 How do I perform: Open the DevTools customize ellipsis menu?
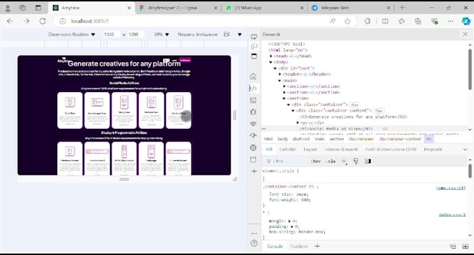tap(254, 233)
